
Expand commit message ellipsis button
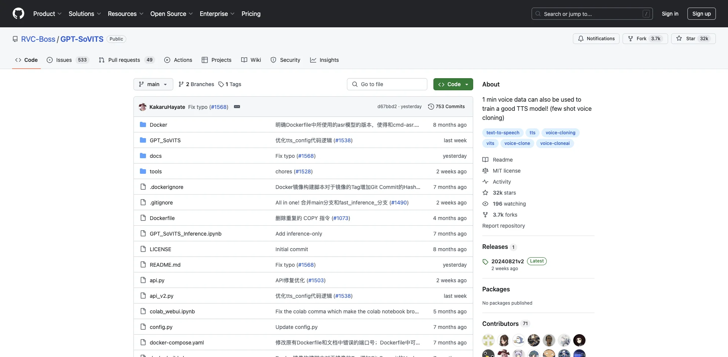[x=237, y=107]
